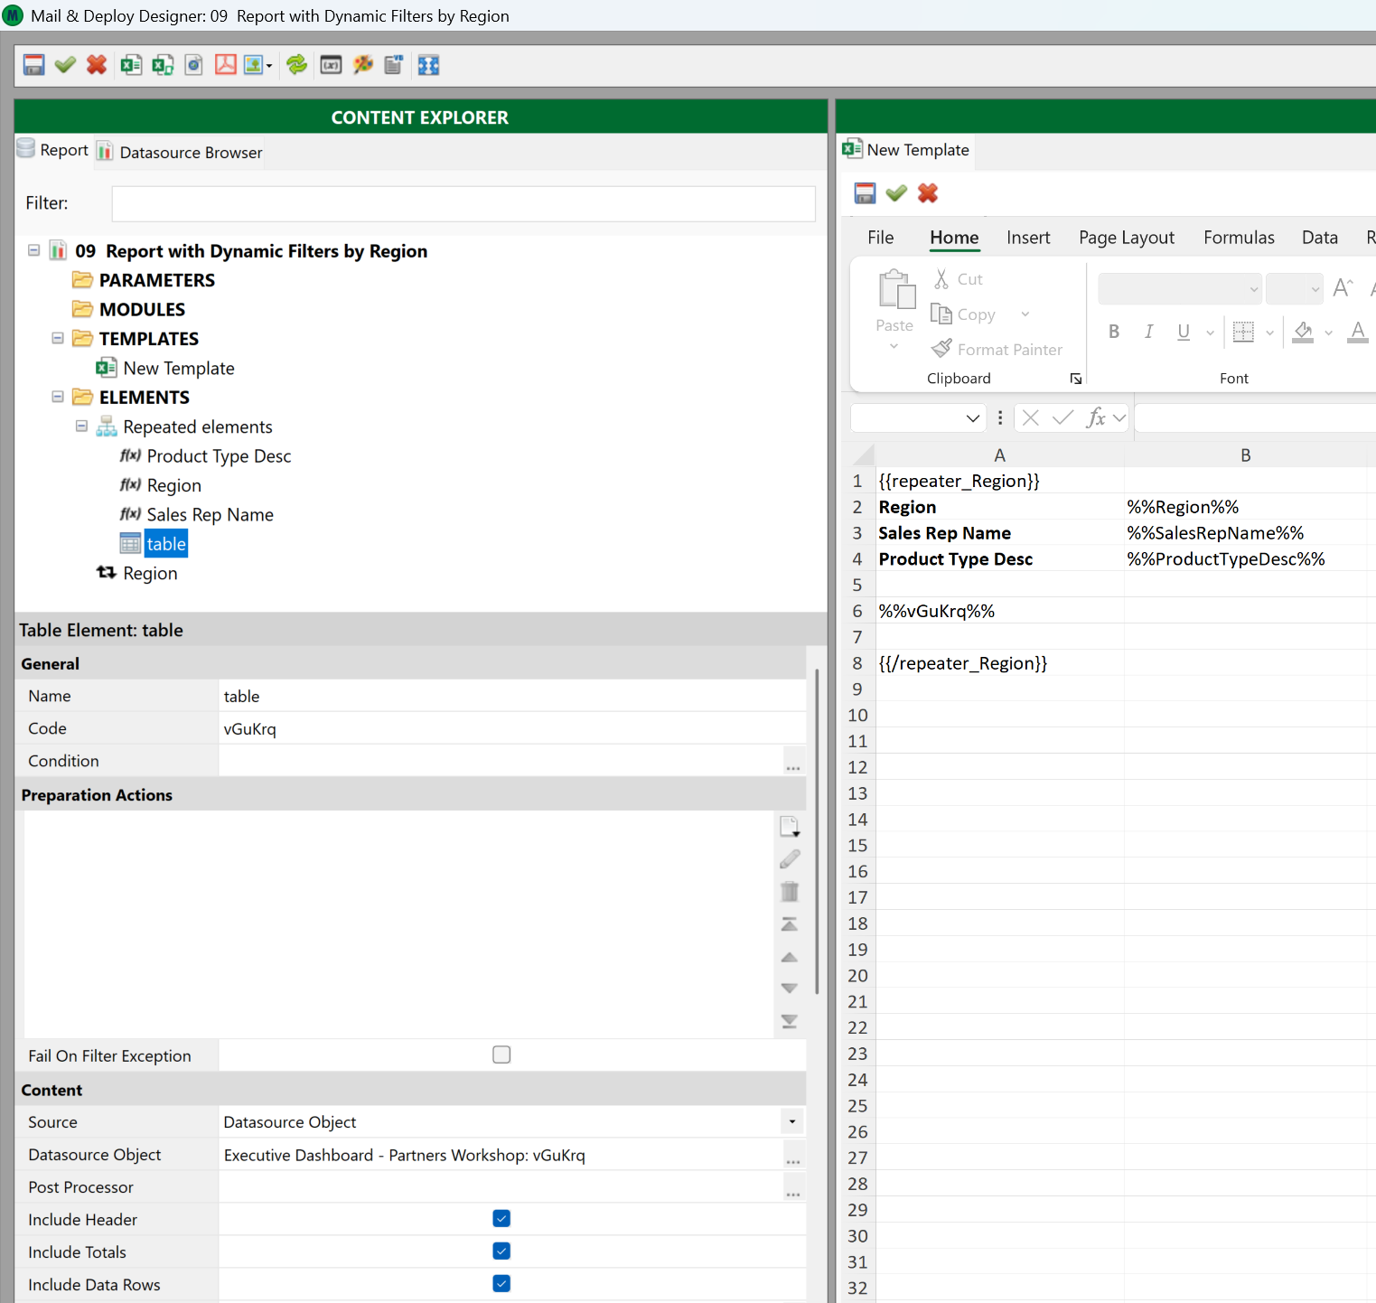1376x1303 pixels.
Task: Click the add new preparation action icon
Action: click(x=789, y=826)
